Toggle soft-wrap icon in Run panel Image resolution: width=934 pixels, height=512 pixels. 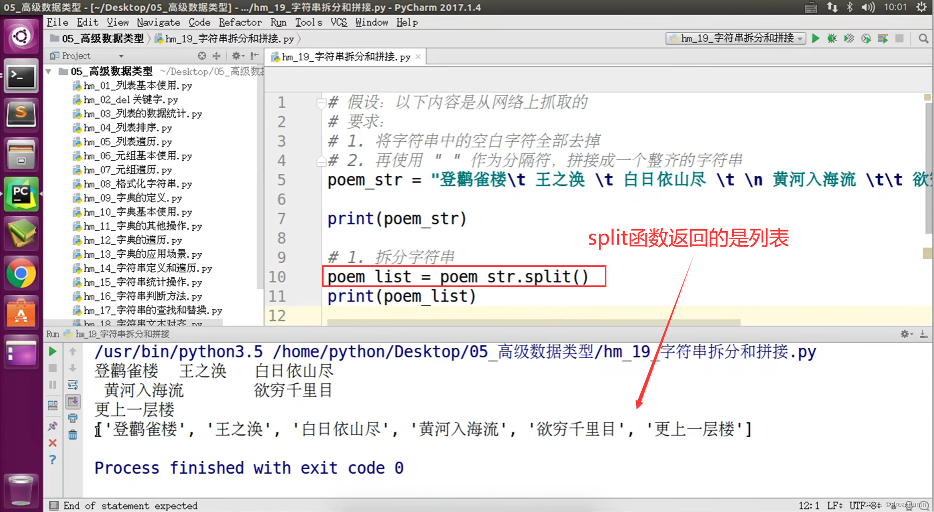[72, 385]
